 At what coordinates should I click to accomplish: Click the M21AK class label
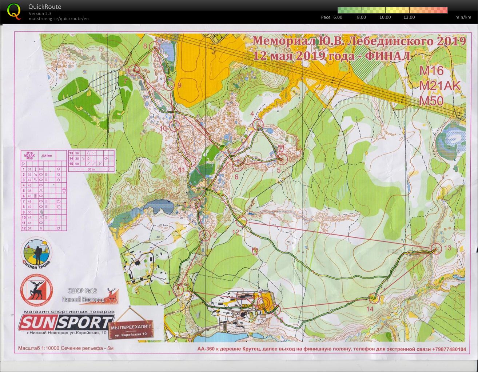(x=439, y=86)
